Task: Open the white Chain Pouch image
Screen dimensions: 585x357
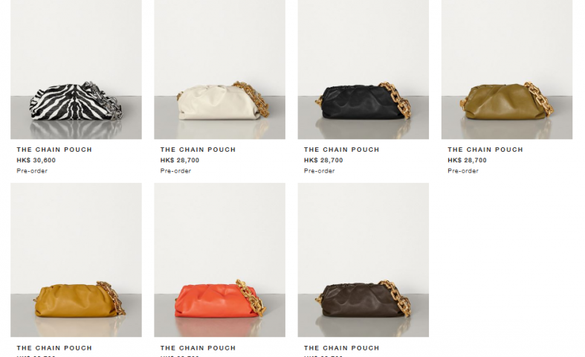Action: click(220, 69)
